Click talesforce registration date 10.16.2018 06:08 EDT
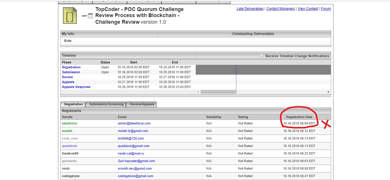Image resolution: width=390 pixels, height=180 pixels. point(299,123)
